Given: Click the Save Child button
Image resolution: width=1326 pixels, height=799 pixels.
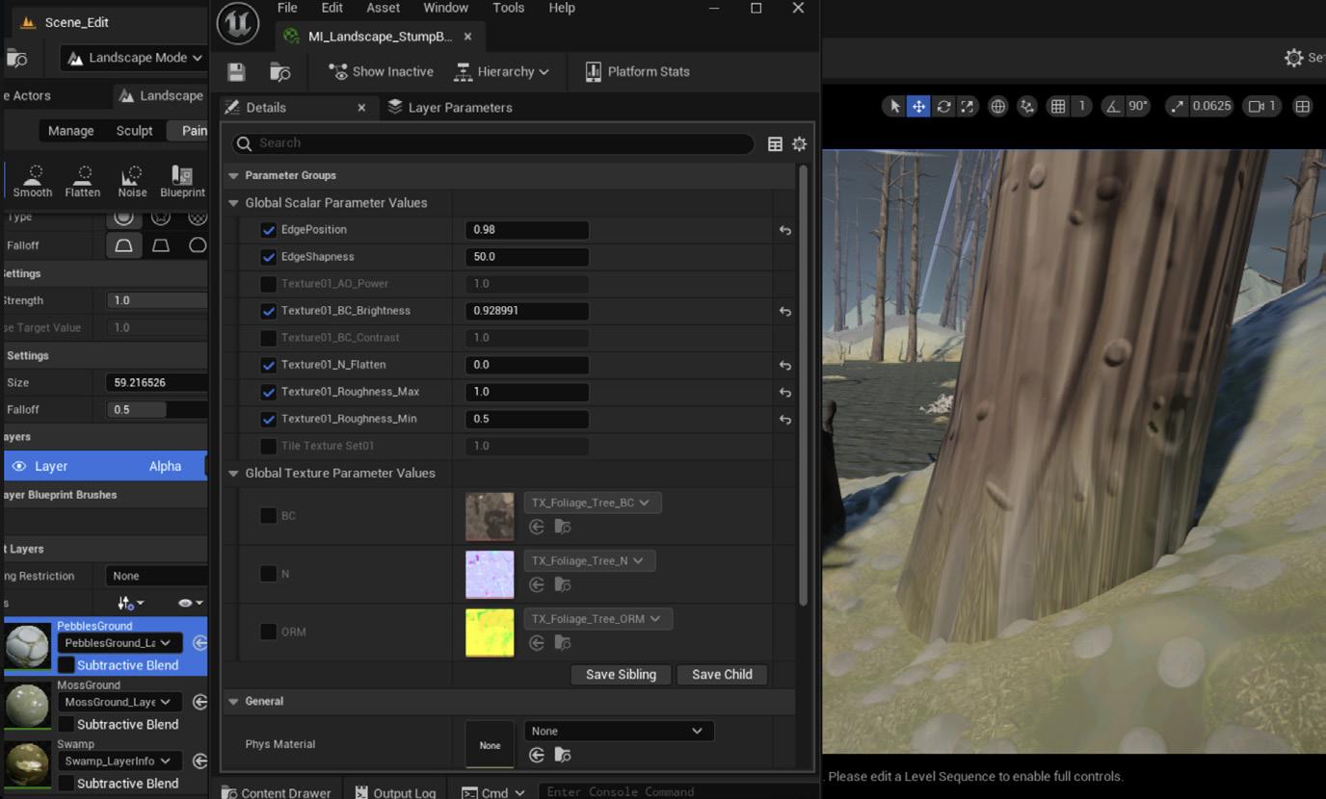Looking at the screenshot, I should [x=722, y=675].
